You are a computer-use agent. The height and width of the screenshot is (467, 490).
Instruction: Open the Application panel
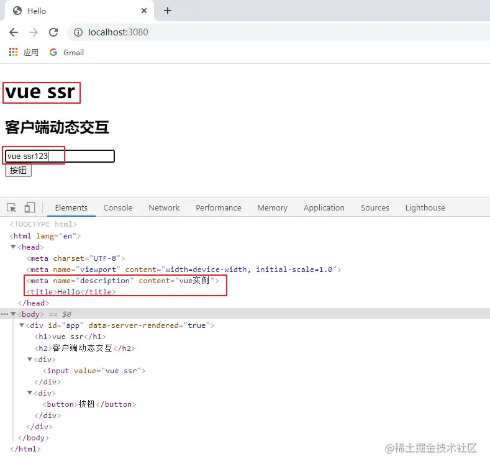[324, 208]
